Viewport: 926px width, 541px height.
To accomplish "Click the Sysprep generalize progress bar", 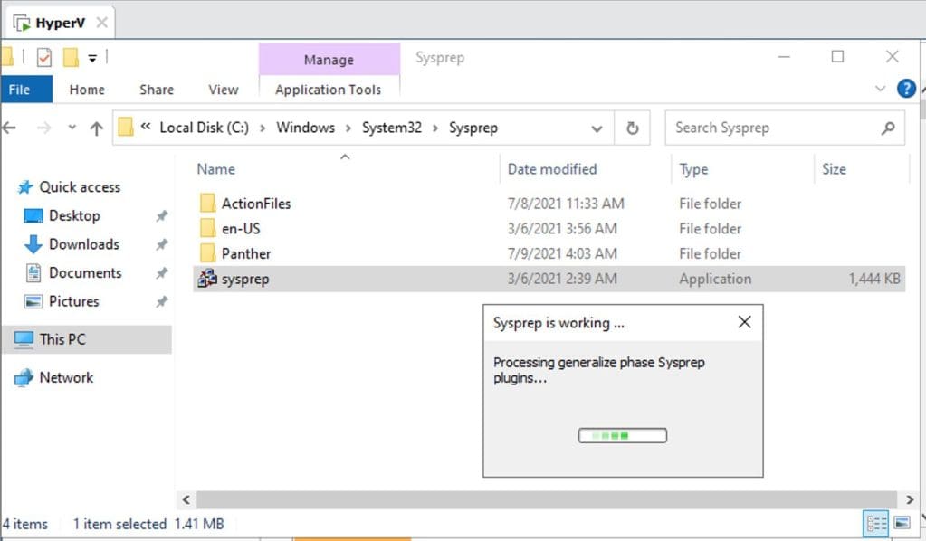I will pyautogui.click(x=622, y=435).
